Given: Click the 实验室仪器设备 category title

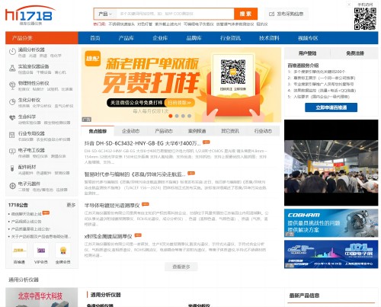Looking at the screenshot, I should [x=34, y=66].
